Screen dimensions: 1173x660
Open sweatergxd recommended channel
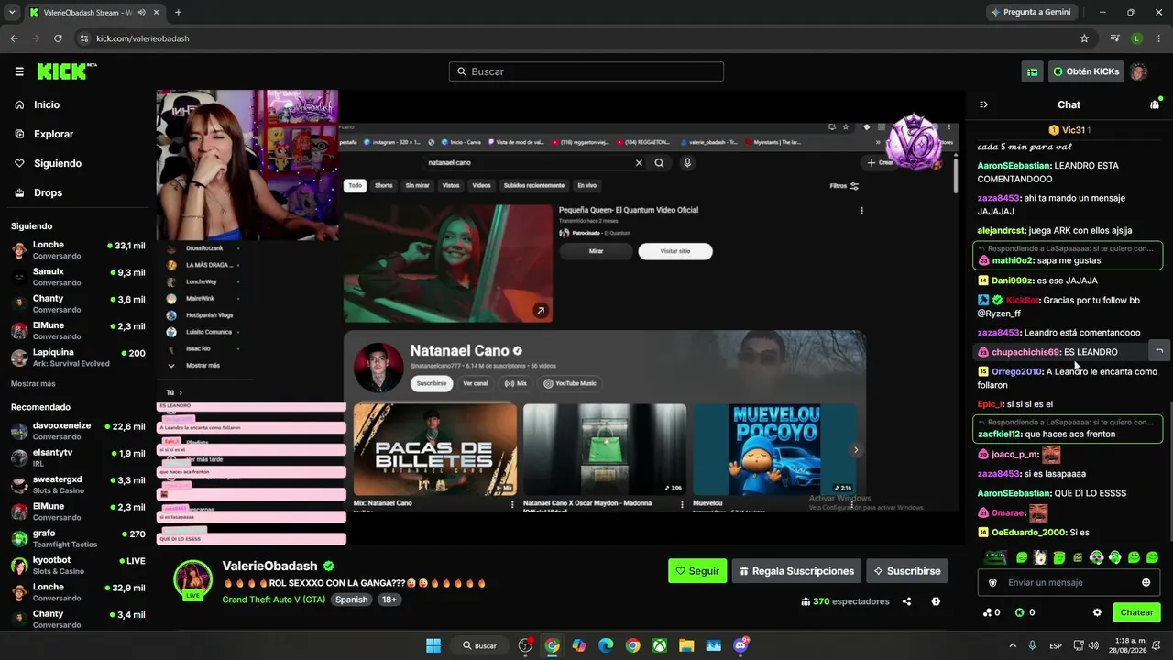click(x=78, y=484)
